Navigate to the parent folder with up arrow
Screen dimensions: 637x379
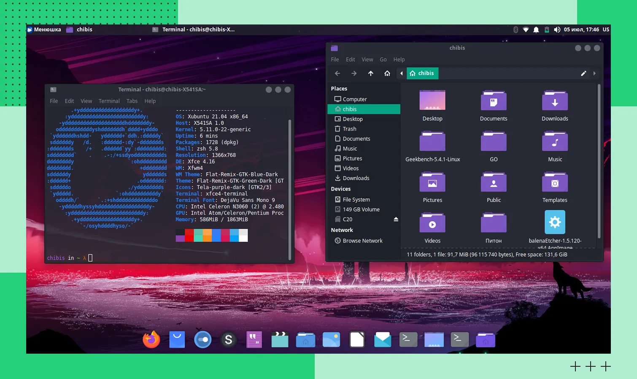point(370,73)
